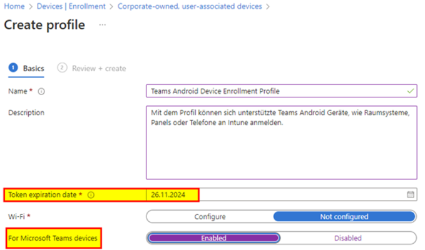Open Corporate-owned, user-associated devices breadcrumb

190,6
